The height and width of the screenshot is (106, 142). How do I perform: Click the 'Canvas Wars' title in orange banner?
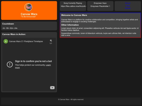29,14
